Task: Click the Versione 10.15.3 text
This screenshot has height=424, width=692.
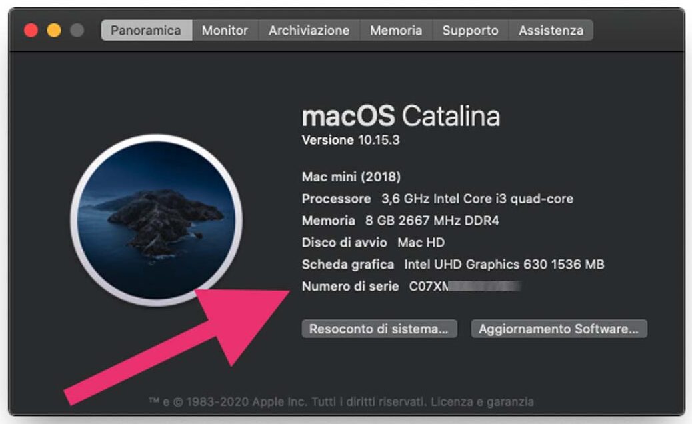Action: pyautogui.click(x=351, y=141)
